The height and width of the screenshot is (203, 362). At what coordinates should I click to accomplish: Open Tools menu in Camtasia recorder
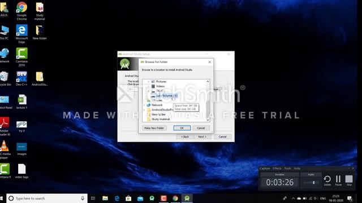[x=287, y=169]
